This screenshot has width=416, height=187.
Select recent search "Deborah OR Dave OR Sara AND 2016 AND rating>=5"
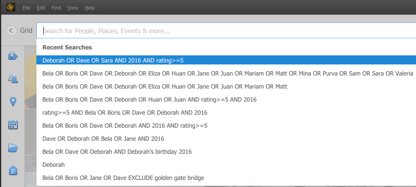[x=113, y=60]
